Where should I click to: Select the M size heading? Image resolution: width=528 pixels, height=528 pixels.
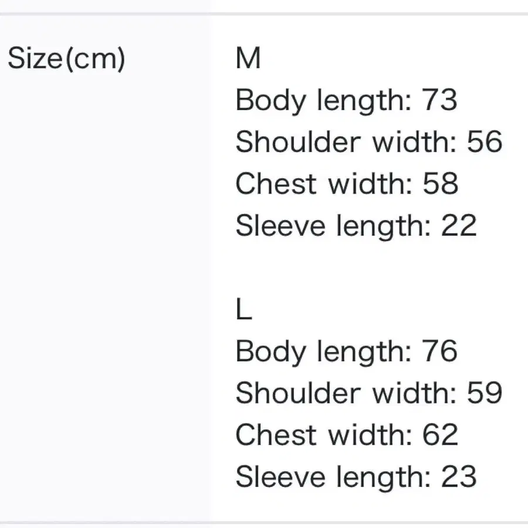click(x=248, y=58)
